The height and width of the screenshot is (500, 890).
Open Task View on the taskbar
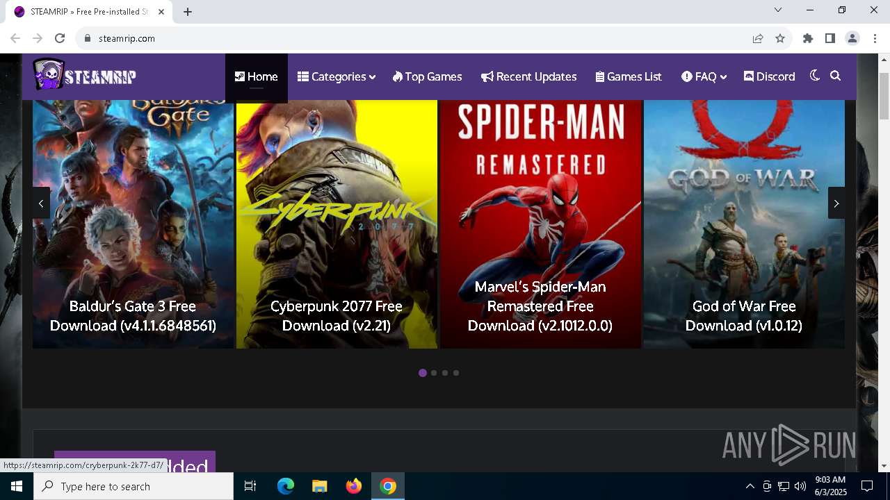pos(250,486)
